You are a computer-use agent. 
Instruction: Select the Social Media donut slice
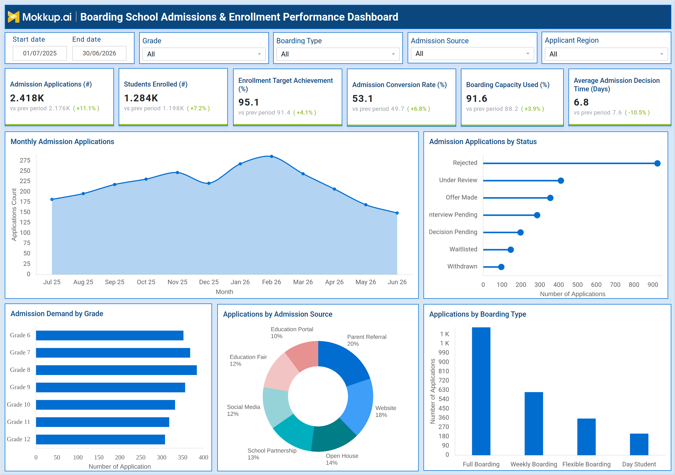point(276,406)
